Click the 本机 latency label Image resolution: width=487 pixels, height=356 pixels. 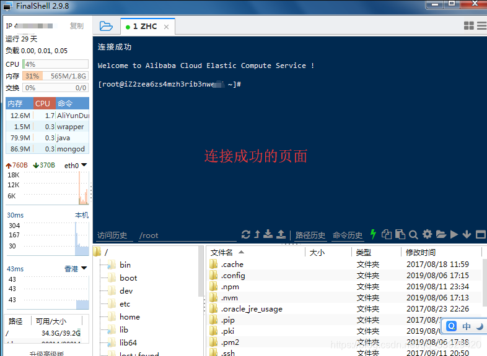pos(82,215)
